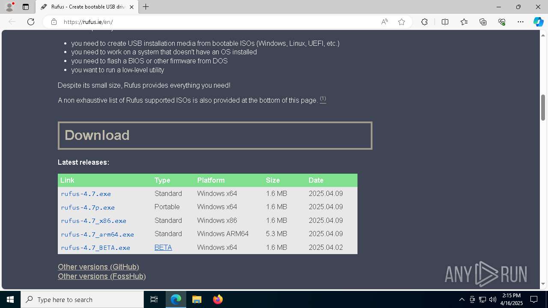Refresh the page with reload icon

point(31,22)
